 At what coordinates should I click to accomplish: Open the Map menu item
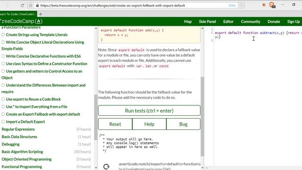coord(188,22)
